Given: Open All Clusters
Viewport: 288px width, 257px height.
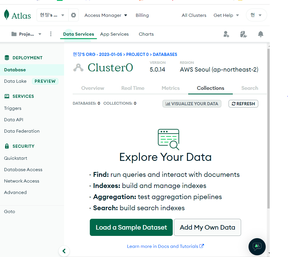Looking at the screenshot, I should click(194, 15).
